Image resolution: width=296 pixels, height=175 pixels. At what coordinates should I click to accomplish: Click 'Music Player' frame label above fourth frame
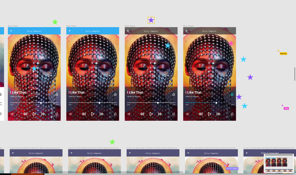(188, 26)
